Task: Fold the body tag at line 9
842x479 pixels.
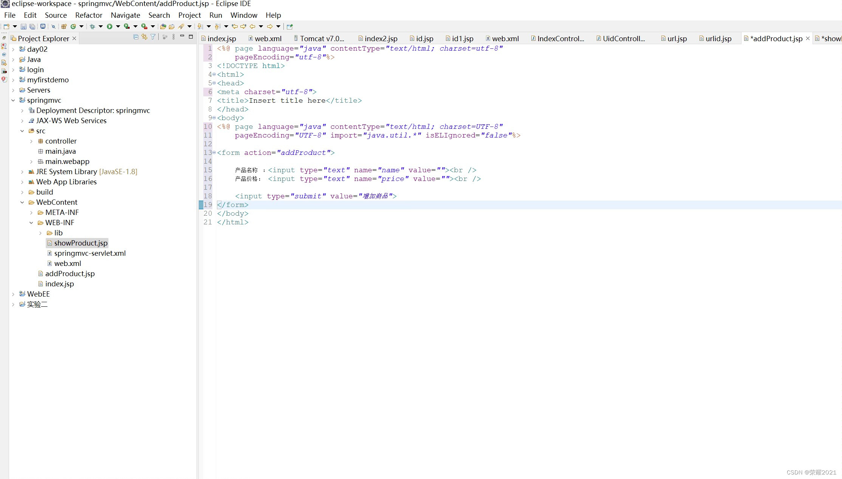Action: pos(214,118)
